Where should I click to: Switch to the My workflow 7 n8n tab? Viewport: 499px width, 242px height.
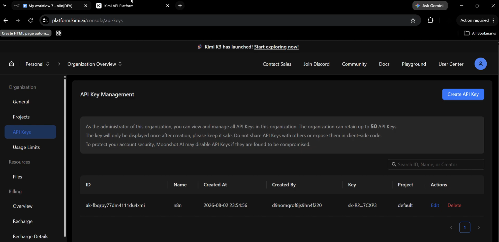pos(51,6)
